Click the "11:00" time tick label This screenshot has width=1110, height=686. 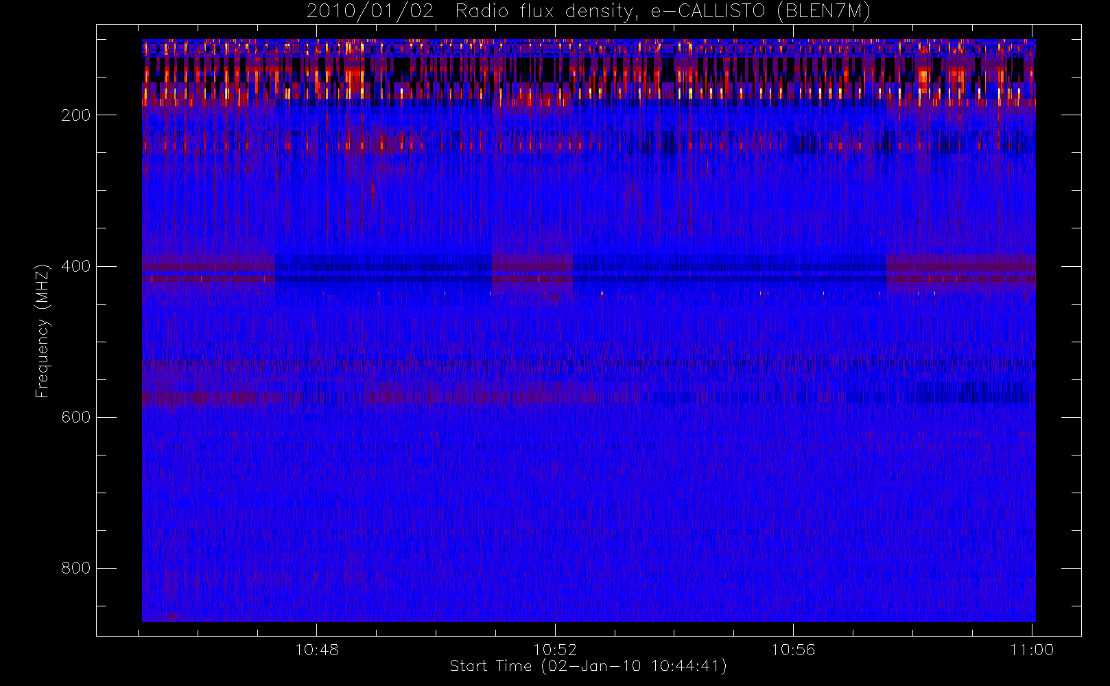click(1032, 650)
